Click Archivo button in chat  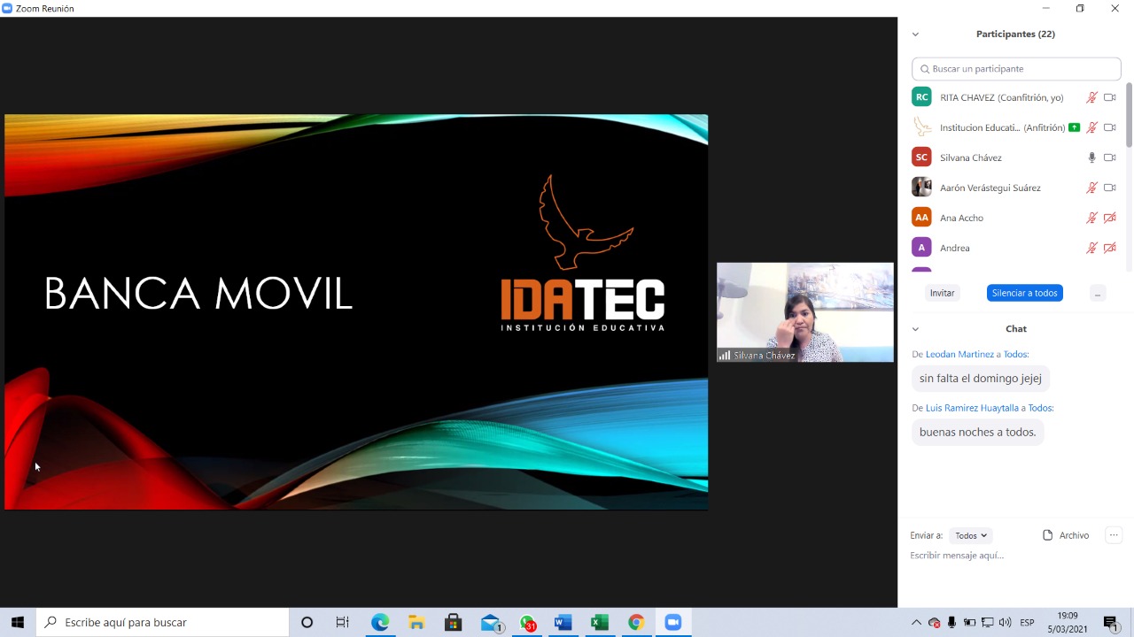coord(1066,535)
